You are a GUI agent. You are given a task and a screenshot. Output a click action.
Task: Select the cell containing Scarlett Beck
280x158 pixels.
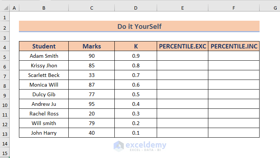44,75
